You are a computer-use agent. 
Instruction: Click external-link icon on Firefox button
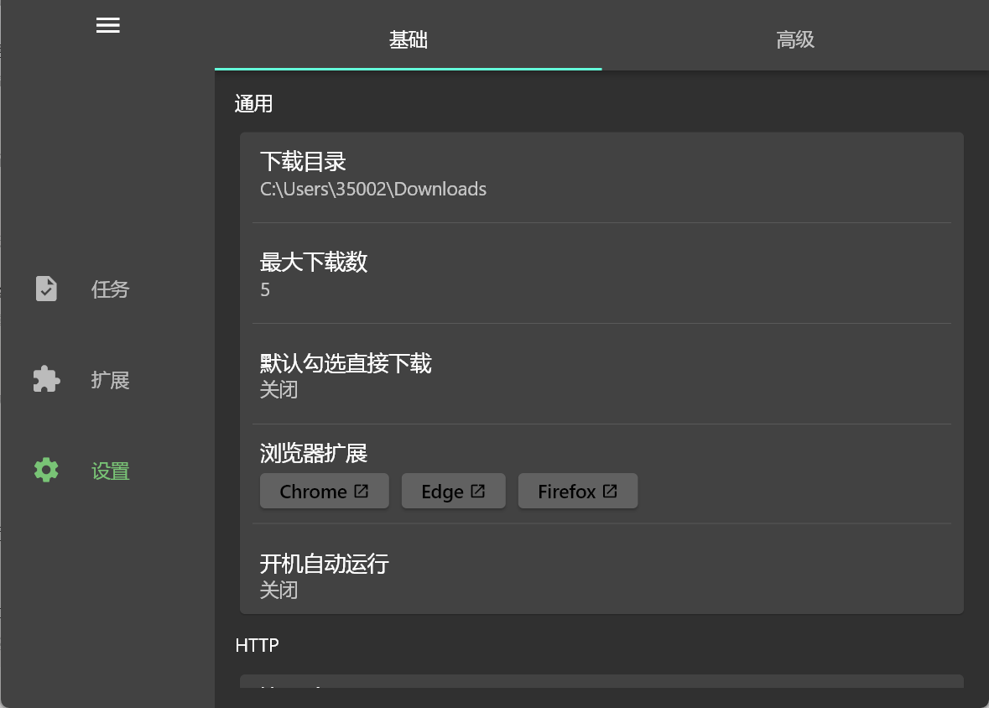pyautogui.click(x=610, y=491)
